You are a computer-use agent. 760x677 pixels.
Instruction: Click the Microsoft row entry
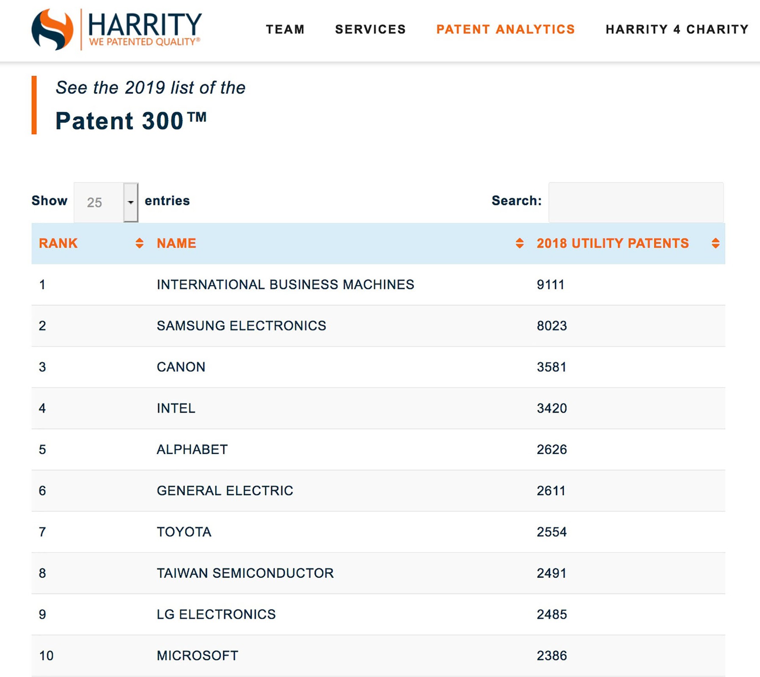click(197, 655)
